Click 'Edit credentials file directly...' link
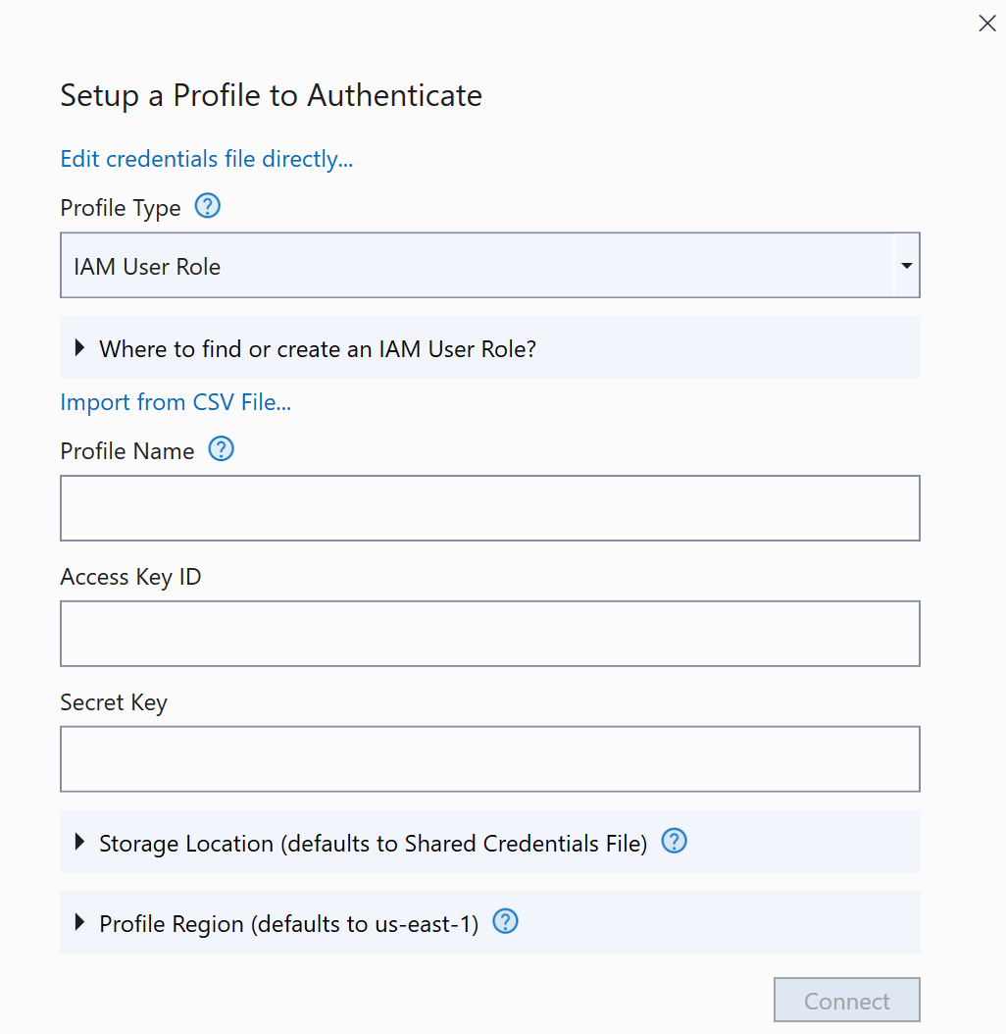The image size is (1006, 1034). coord(206,159)
